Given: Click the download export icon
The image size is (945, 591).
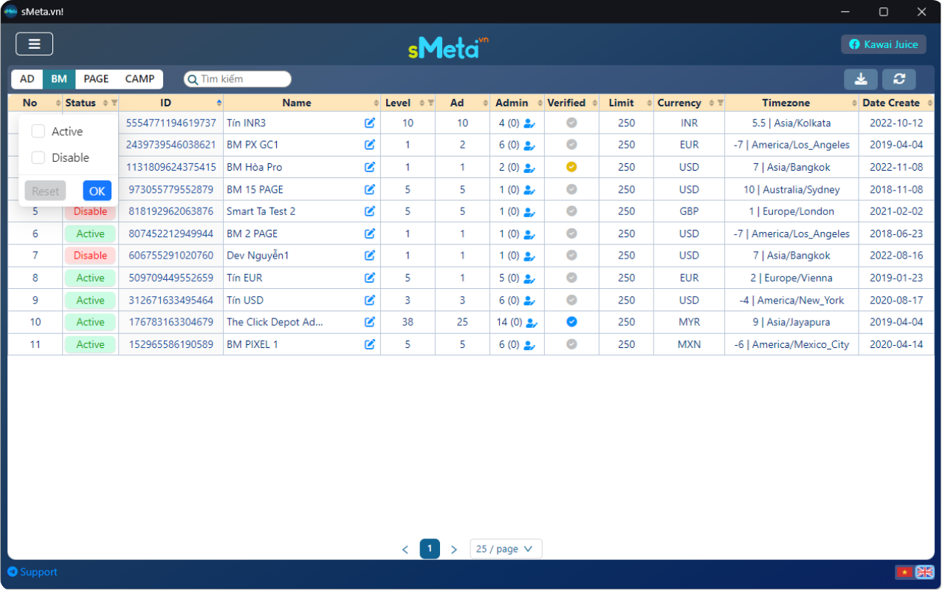Looking at the screenshot, I should click(860, 79).
